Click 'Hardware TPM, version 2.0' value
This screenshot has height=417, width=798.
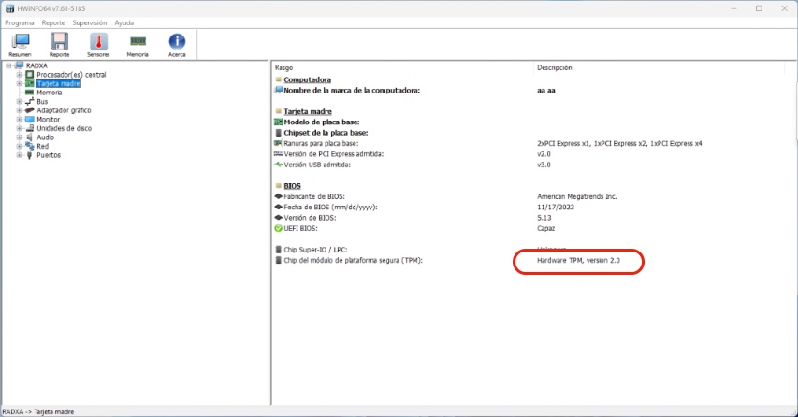click(x=579, y=260)
